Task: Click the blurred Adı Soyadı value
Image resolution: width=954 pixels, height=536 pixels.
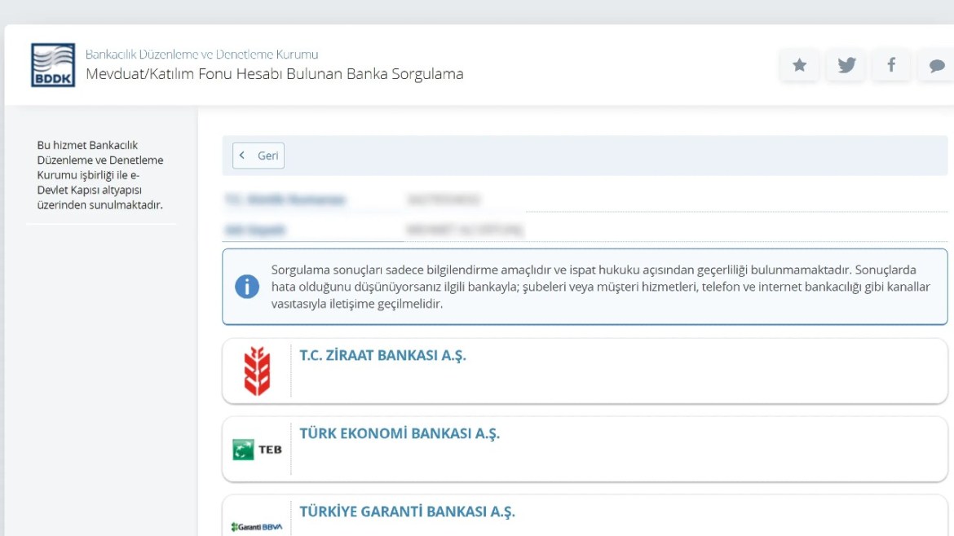Action: click(465, 231)
